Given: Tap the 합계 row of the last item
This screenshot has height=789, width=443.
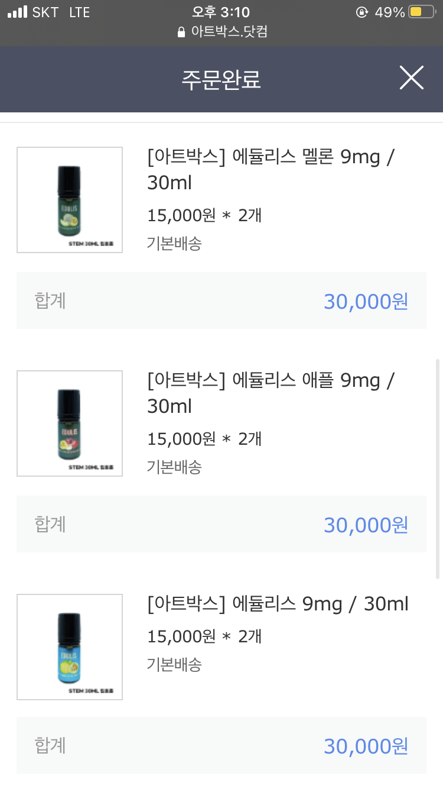Looking at the screenshot, I should click(x=221, y=745).
